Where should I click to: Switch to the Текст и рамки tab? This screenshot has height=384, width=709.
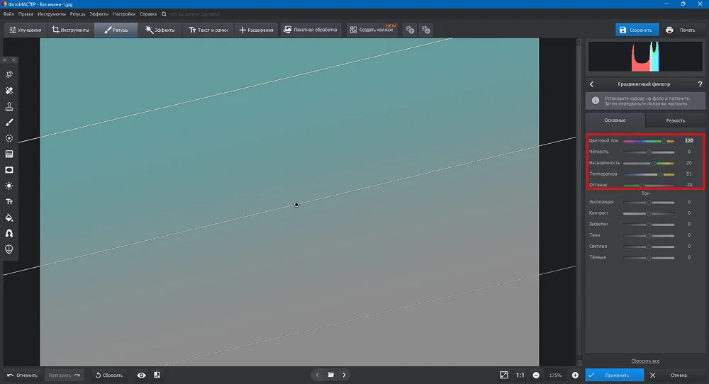(208, 30)
